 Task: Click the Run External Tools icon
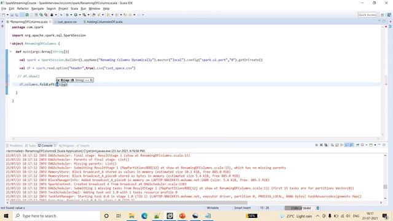[84, 15]
